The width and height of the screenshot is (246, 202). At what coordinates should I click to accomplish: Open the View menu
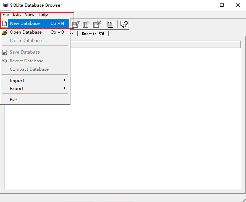[x=30, y=14]
